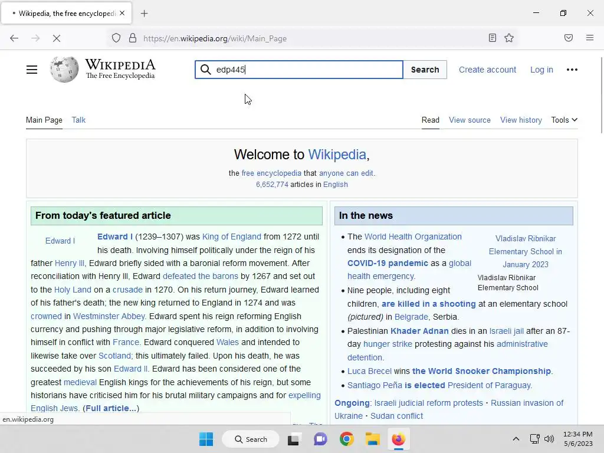The height and width of the screenshot is (453, 604).
Task: Switch to the Talk tab
Action: point(78,120)
